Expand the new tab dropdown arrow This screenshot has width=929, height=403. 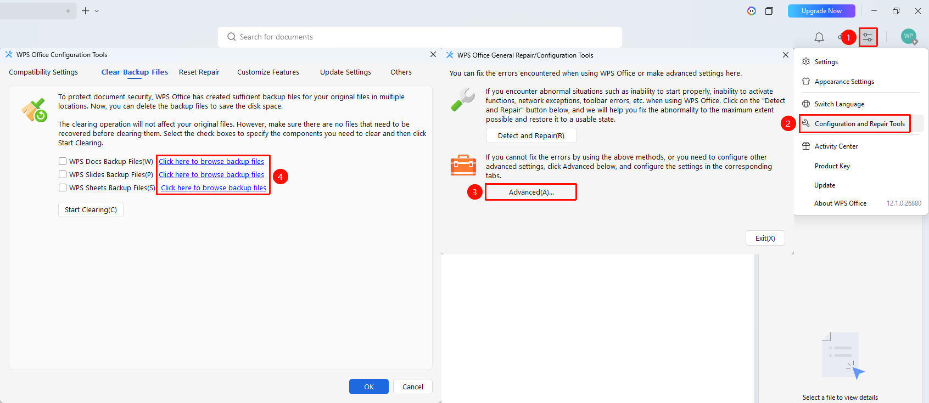97,11
